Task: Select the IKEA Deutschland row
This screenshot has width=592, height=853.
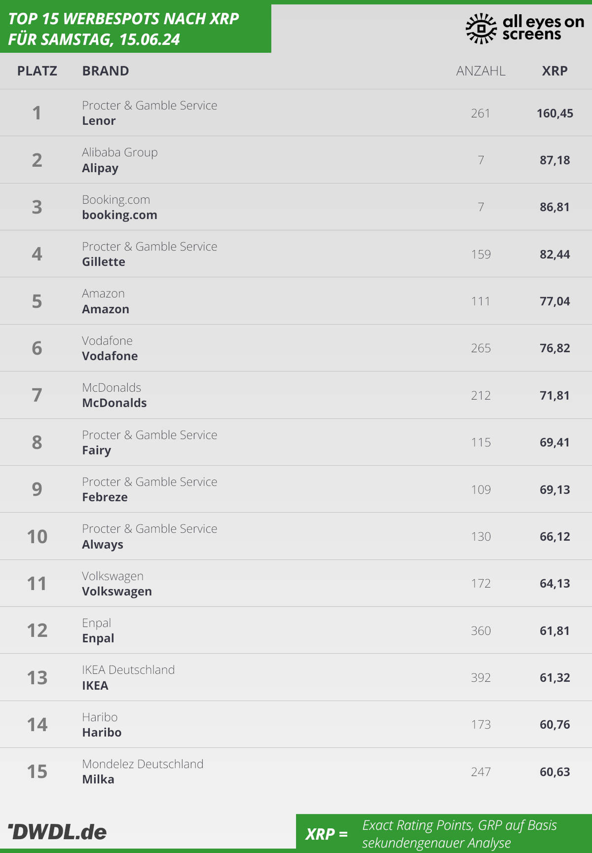Action: pyautogui.click(x=296, y=677)
